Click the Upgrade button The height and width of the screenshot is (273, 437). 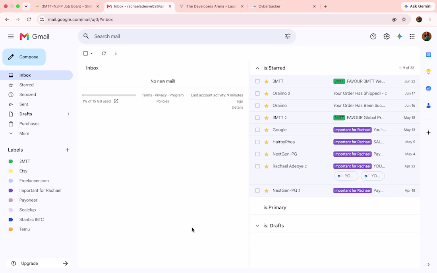[39, 263]
